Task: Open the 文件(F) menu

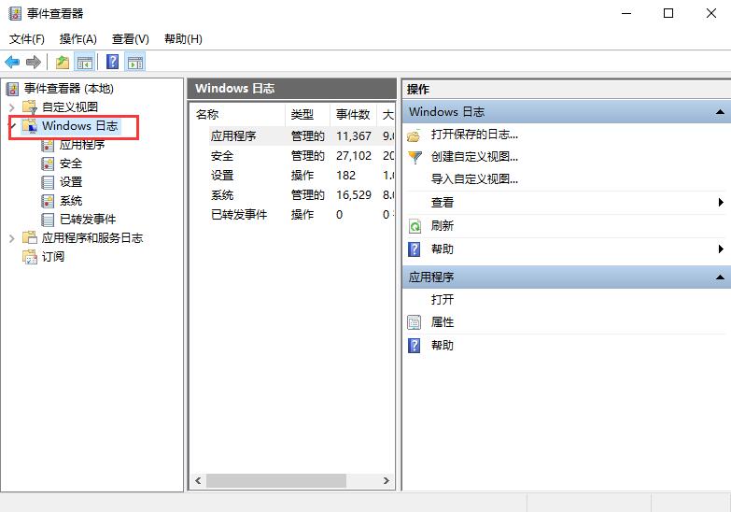Action: (x=27, y=39)
